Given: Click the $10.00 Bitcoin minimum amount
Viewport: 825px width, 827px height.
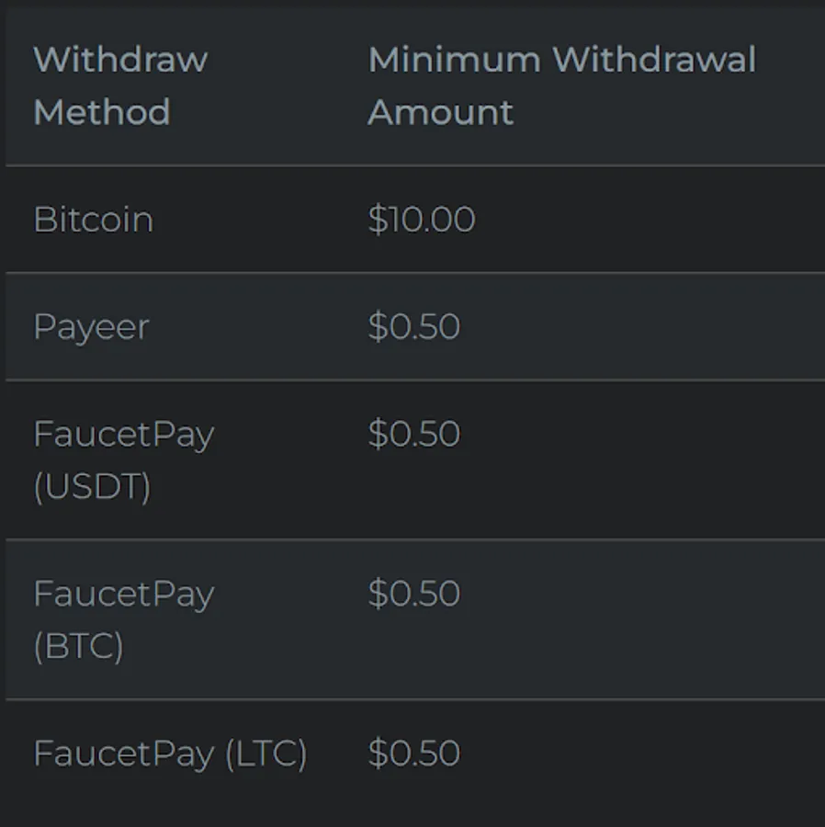Looking at the screenshot, I should [x=422, y=220].
